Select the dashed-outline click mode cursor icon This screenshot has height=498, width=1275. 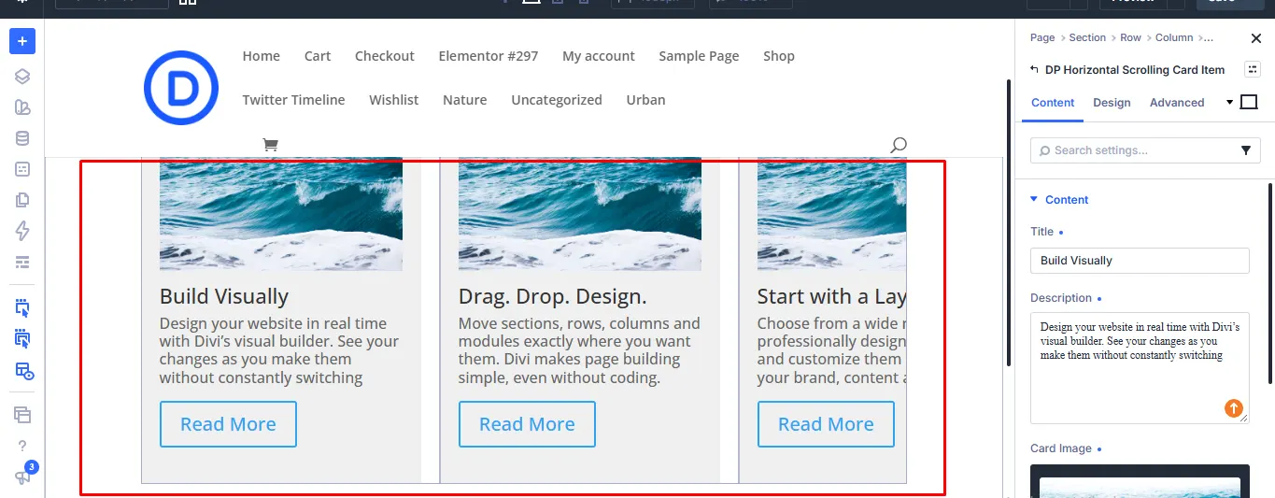click(x=22, y=307)
